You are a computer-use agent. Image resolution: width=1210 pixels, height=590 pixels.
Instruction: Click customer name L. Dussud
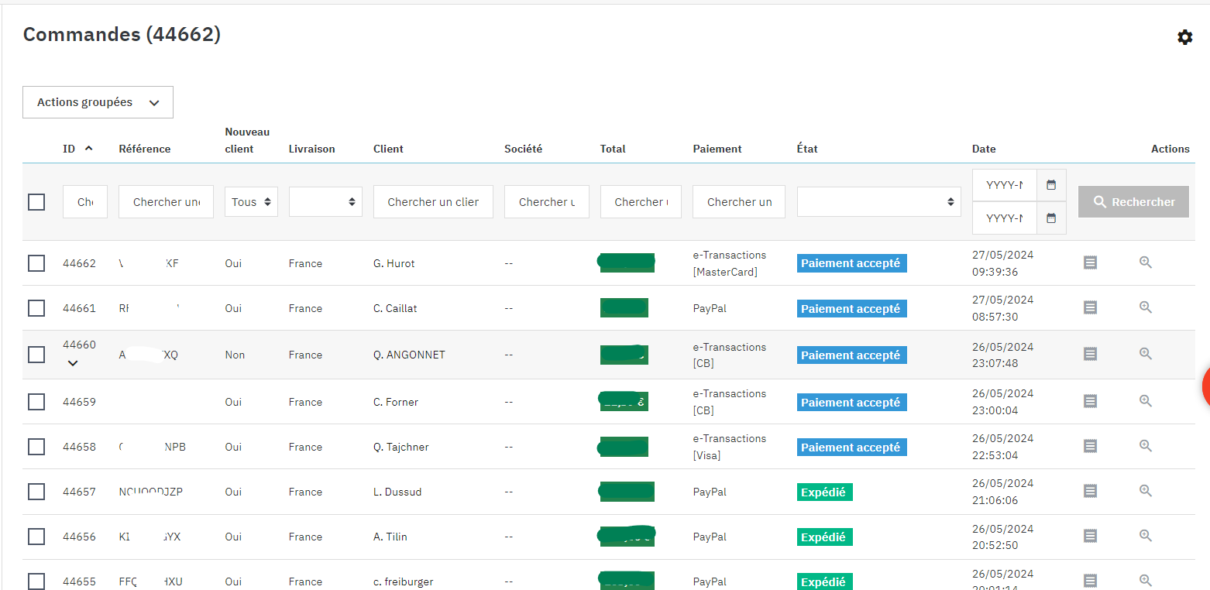397,492
